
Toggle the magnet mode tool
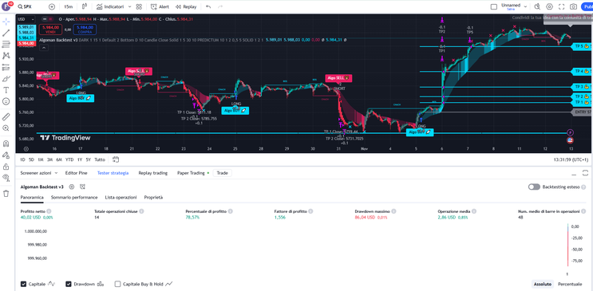[6, 144]
